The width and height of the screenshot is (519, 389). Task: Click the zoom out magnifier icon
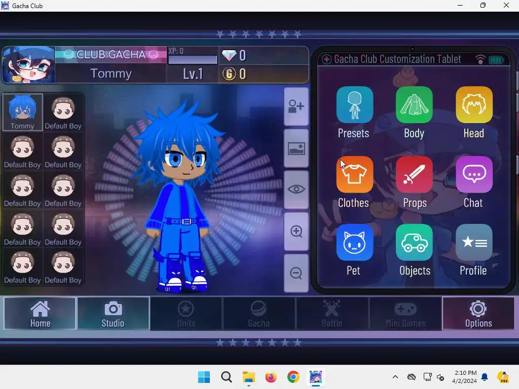coord(296,273)
